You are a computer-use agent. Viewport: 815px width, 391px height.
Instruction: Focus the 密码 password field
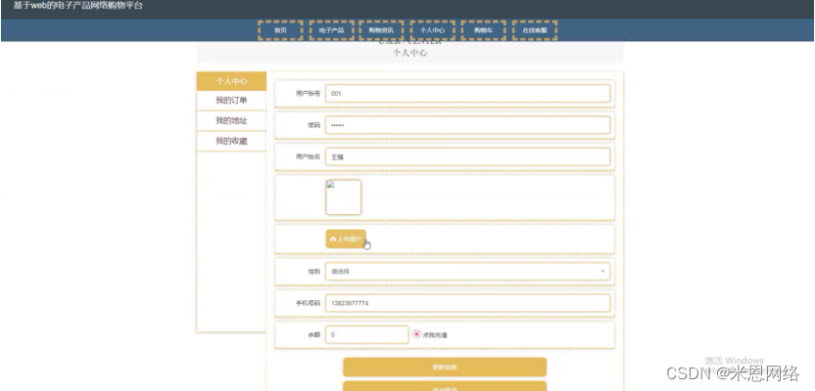click(467, 125)
